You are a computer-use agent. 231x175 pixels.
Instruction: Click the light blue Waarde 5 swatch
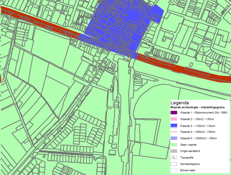coord(174,138)
